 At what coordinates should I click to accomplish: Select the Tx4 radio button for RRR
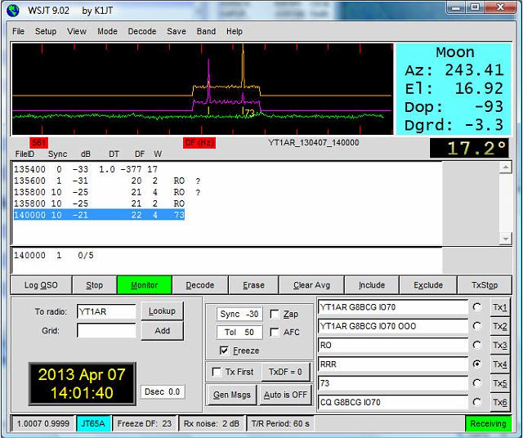click(477, 364)
